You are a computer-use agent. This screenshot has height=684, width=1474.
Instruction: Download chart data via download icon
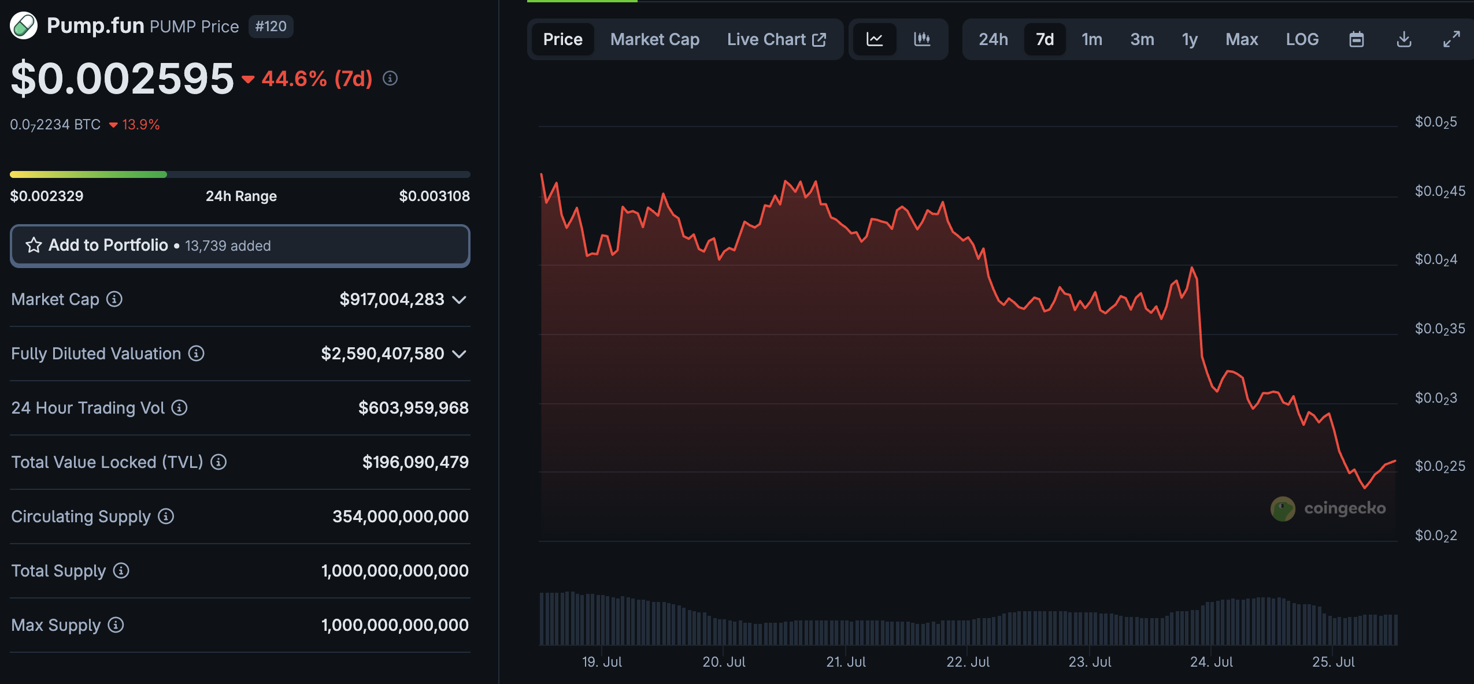pos(1404,39)
